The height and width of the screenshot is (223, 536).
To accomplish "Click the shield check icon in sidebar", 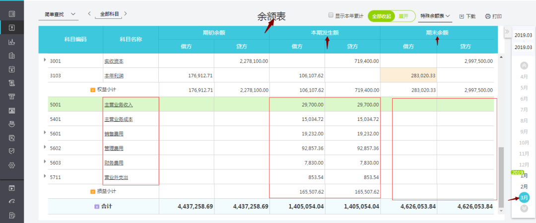I will pos(12,151).
